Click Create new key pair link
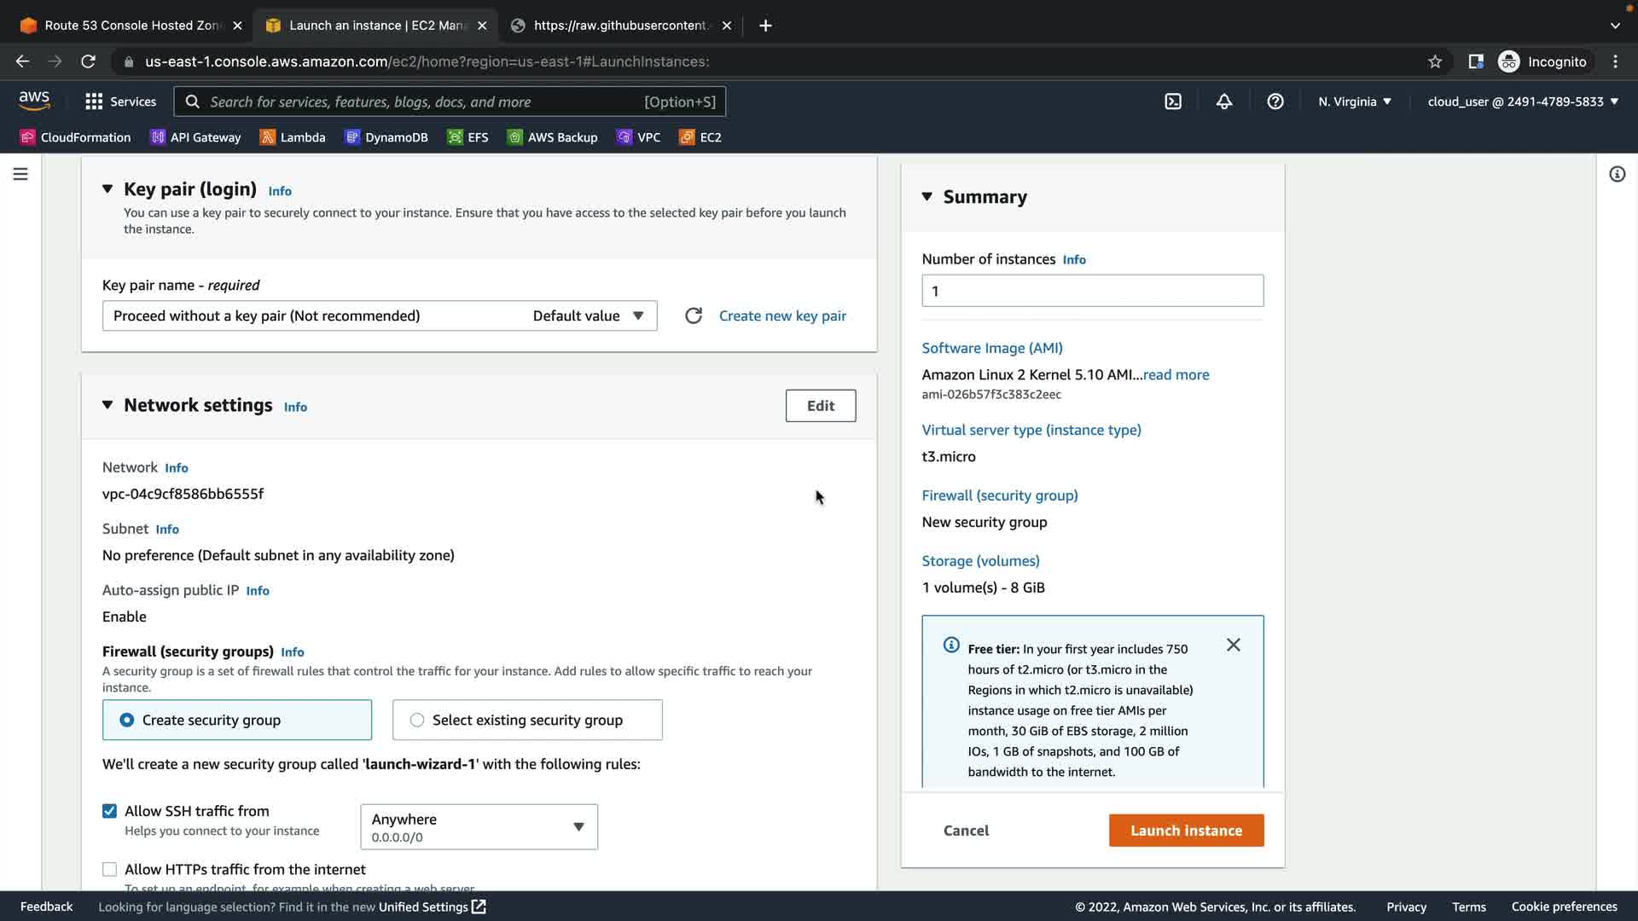Image resolution: width=1638 pixels, height=921 pixels. [x=782, y=316]
